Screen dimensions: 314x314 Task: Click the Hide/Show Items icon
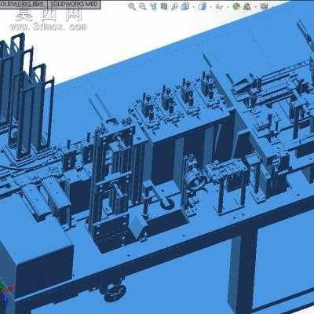tap(219, 6)
